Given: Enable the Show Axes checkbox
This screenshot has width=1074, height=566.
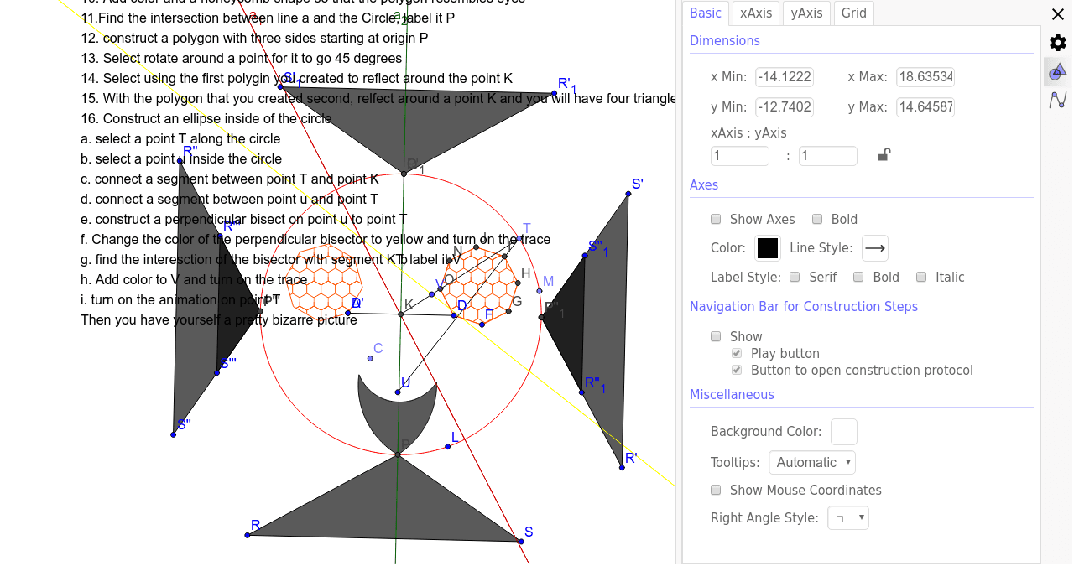Looking at the screenshot, I should tap(716, 219).
